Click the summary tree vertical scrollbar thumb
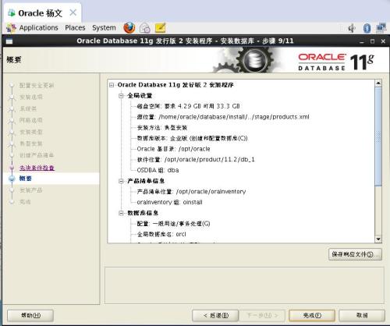Image resolution: width=390 pixels, height=326 pixels. 378,136
